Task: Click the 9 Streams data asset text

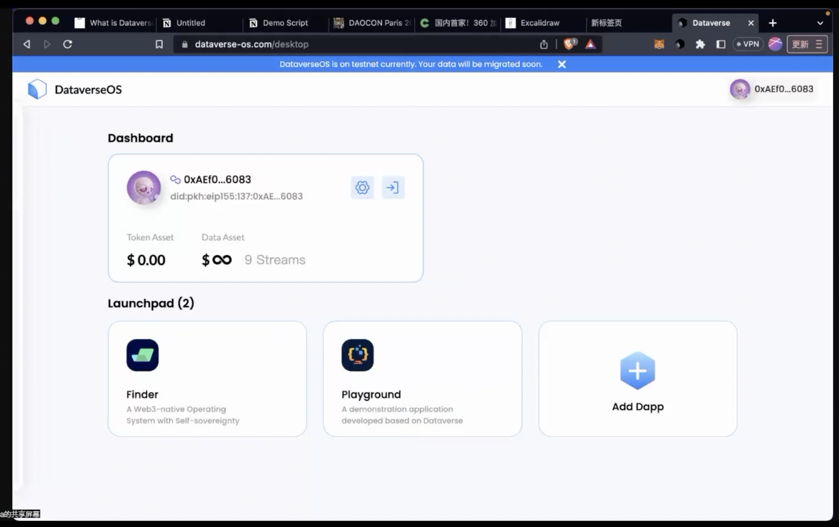Action: point(275,260)
